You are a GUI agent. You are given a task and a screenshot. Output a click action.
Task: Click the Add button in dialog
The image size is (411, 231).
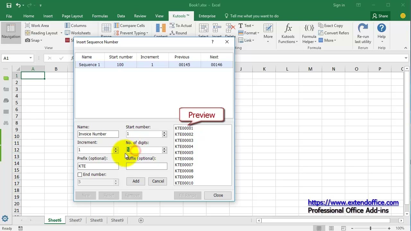tap(136, 181)
